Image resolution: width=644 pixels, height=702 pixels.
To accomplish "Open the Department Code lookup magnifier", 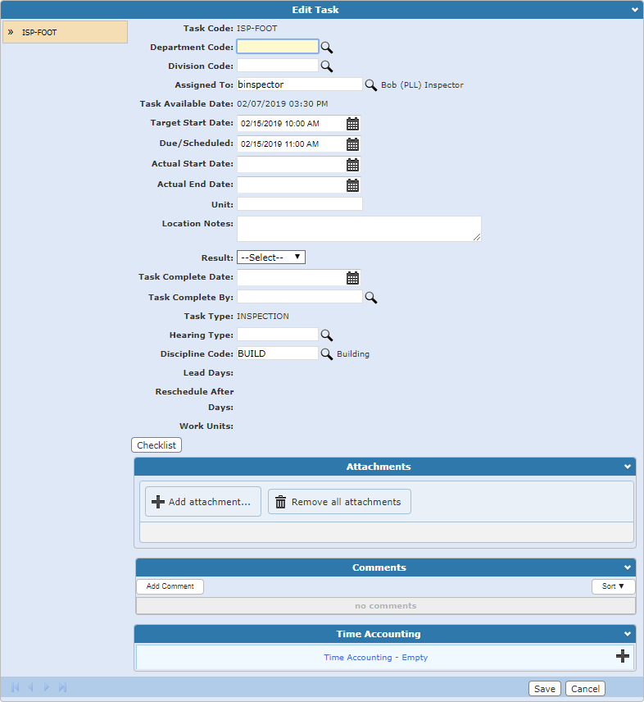I will click(326, 48).
